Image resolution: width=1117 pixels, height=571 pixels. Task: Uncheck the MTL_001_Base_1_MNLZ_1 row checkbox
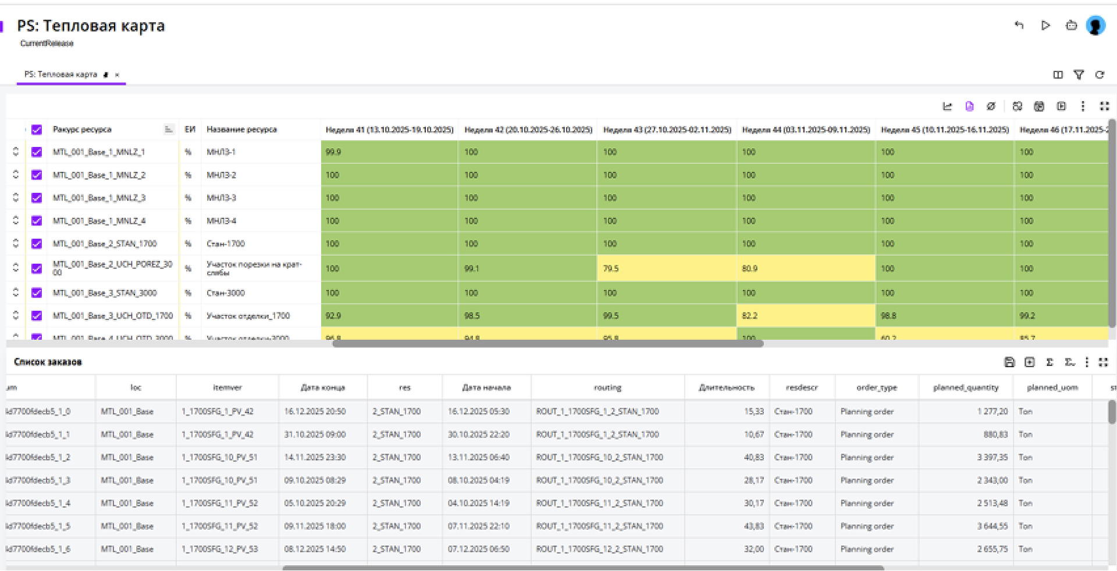tap(37, 152)
